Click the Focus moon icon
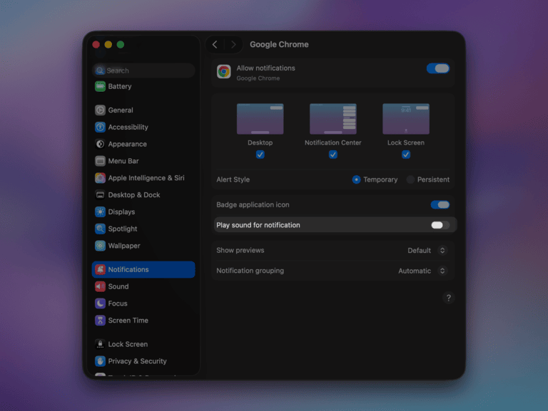Viewport: 548px width, 411px height. coord(100,303)
